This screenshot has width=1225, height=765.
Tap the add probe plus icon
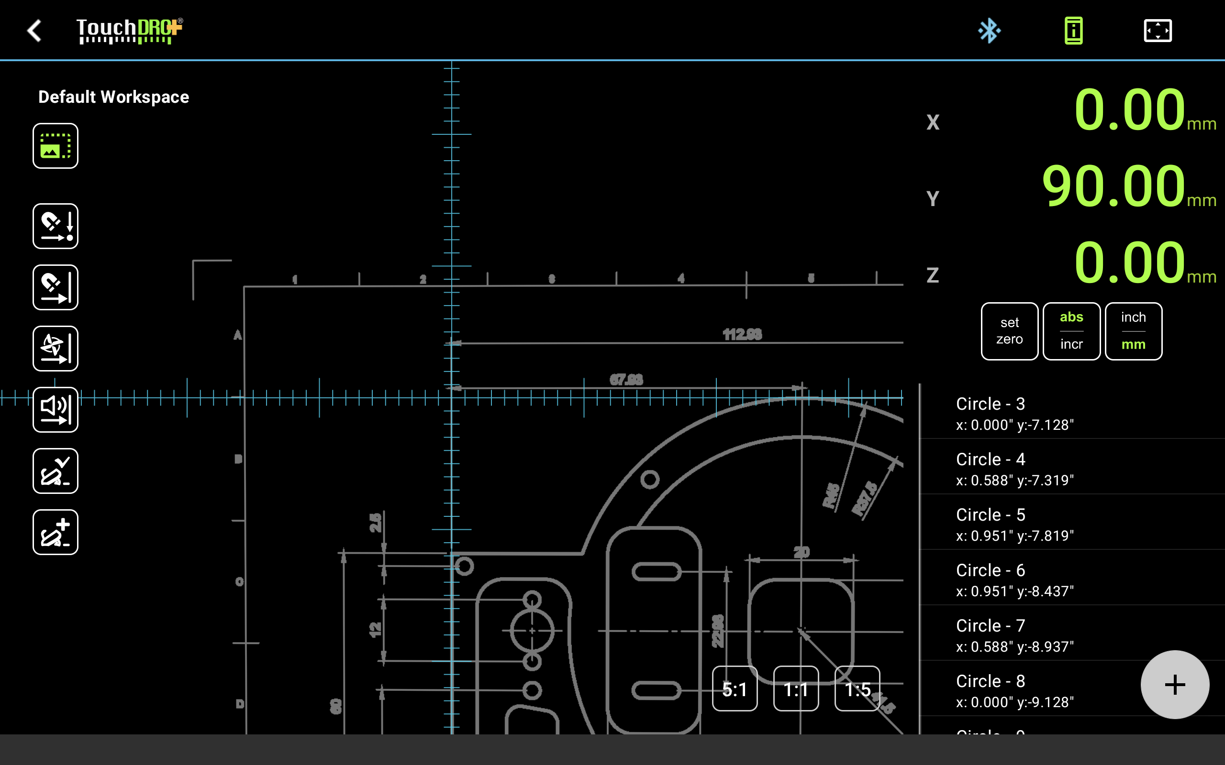[x=55, y=532]
